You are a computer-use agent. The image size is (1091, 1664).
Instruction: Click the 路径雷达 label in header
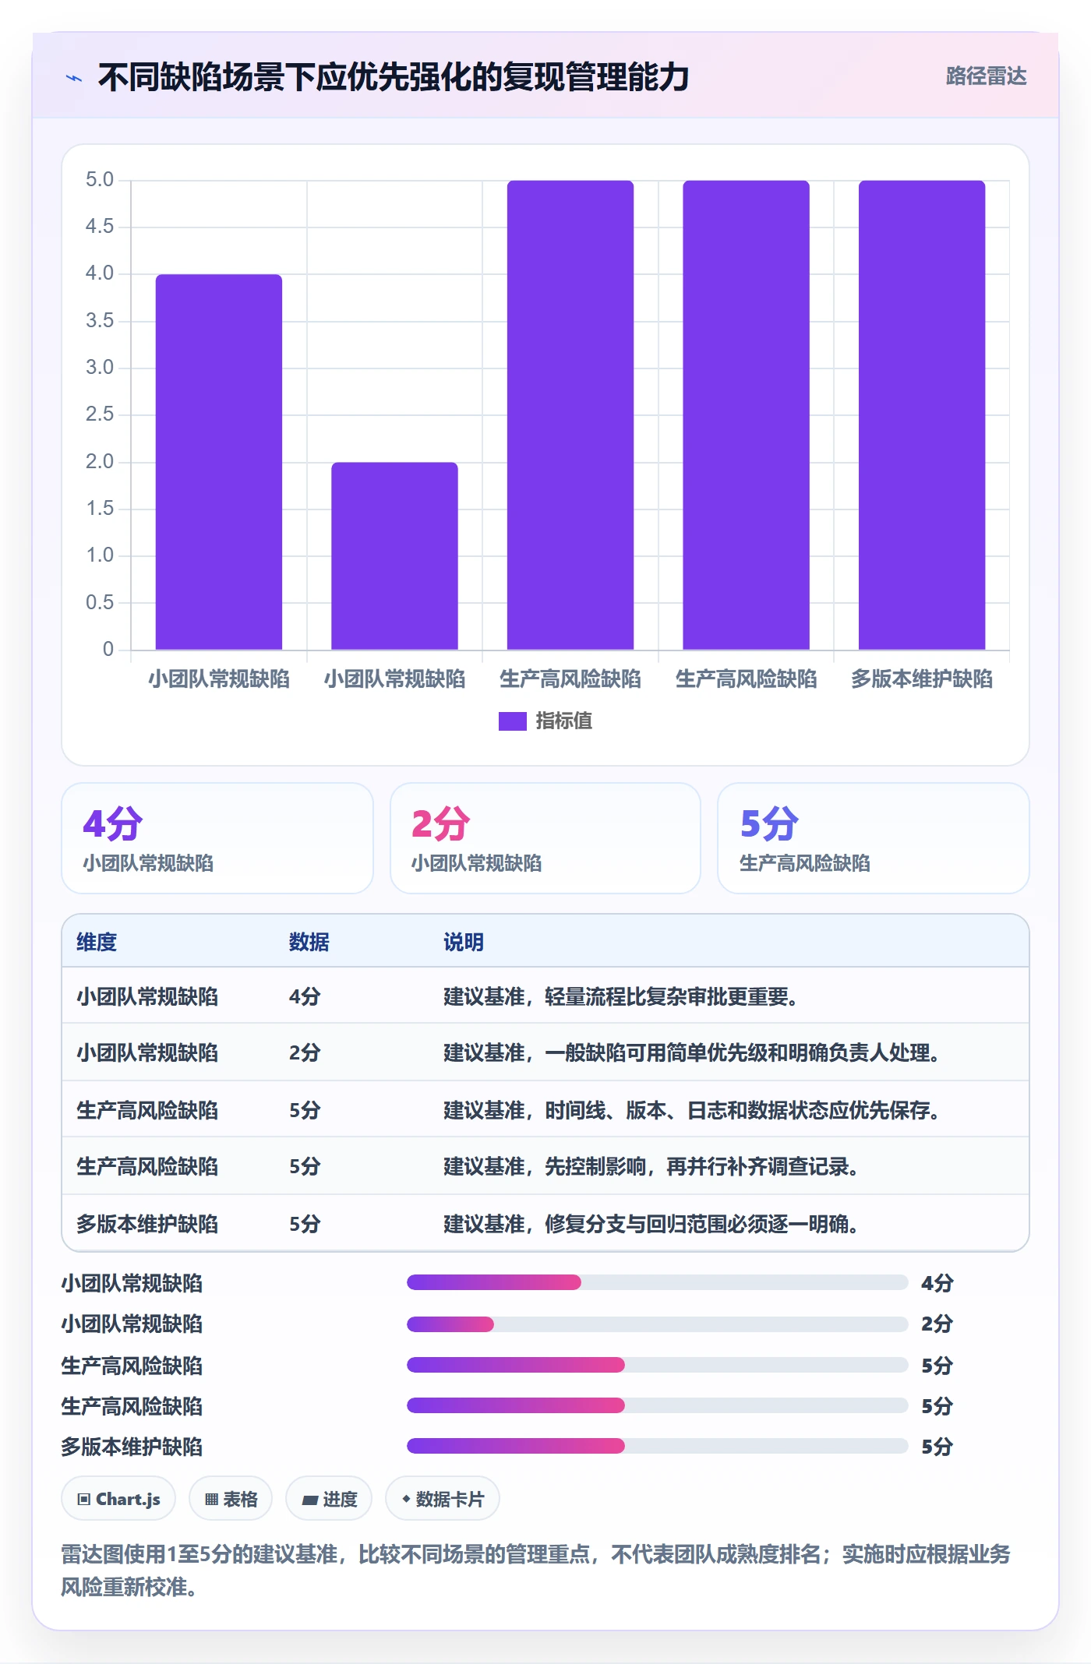(986, 76)
